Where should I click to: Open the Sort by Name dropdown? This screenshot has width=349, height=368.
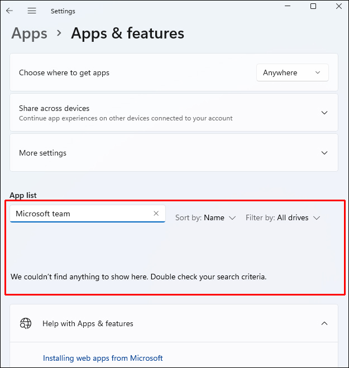(x=205, y=217)
